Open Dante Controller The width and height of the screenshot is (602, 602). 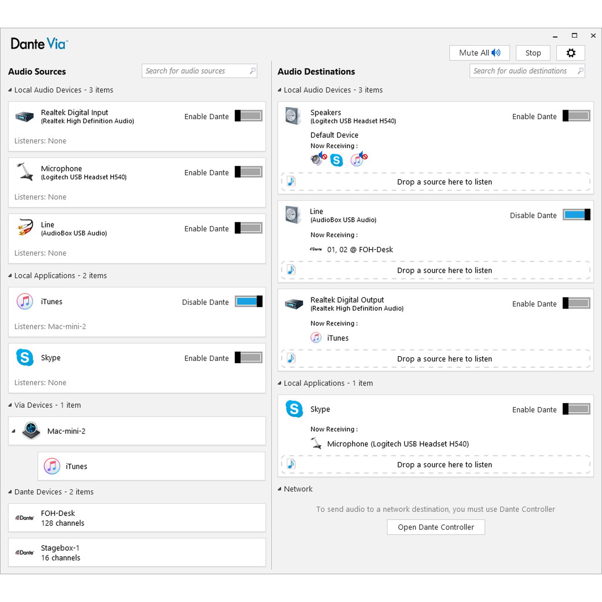click(435, 527)
